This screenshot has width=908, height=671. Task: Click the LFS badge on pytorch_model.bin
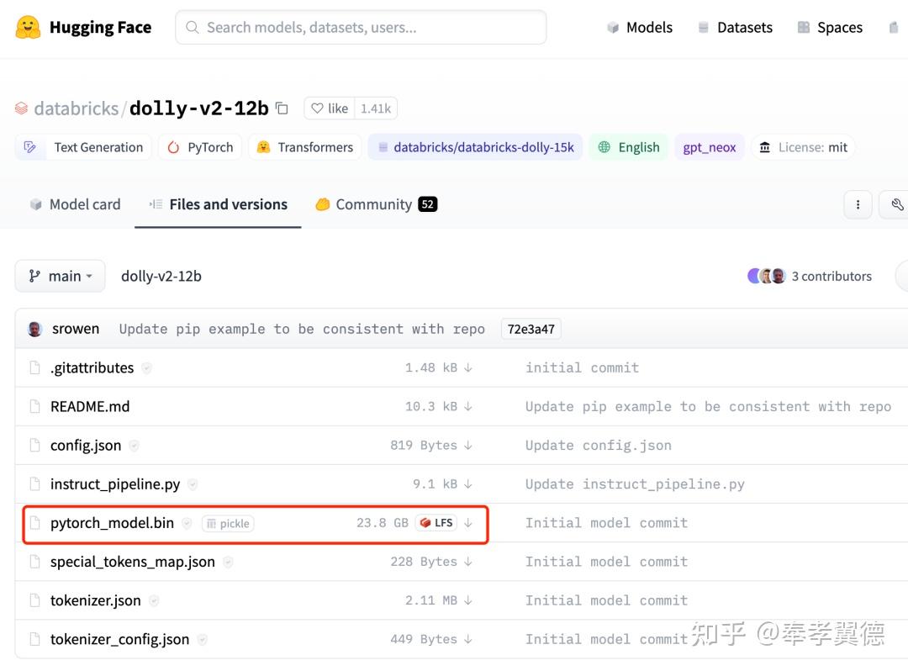[436, 523]
